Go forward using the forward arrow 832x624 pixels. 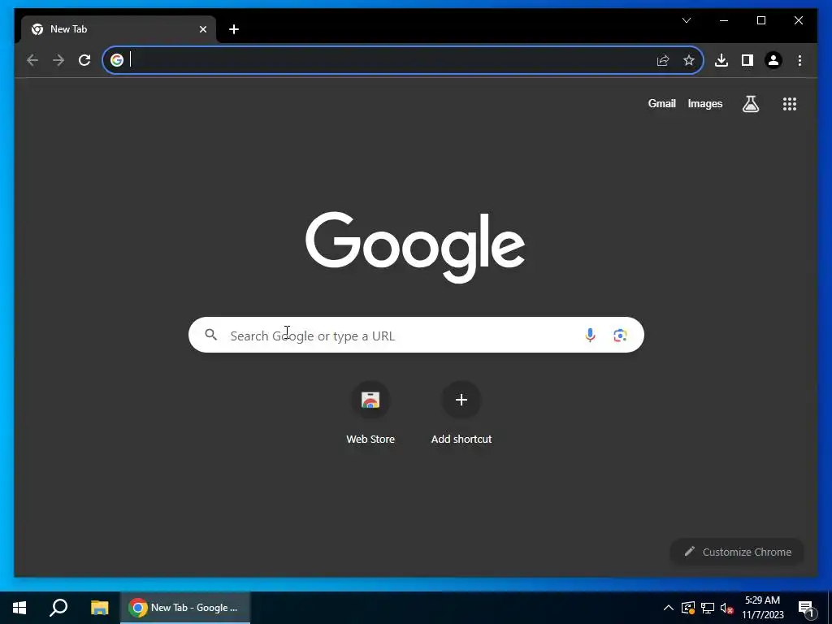click(58, 60)
